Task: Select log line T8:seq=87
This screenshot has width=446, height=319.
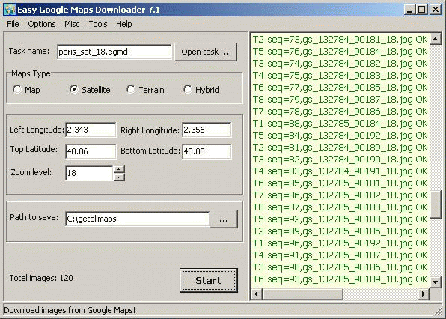Action: 340,207
